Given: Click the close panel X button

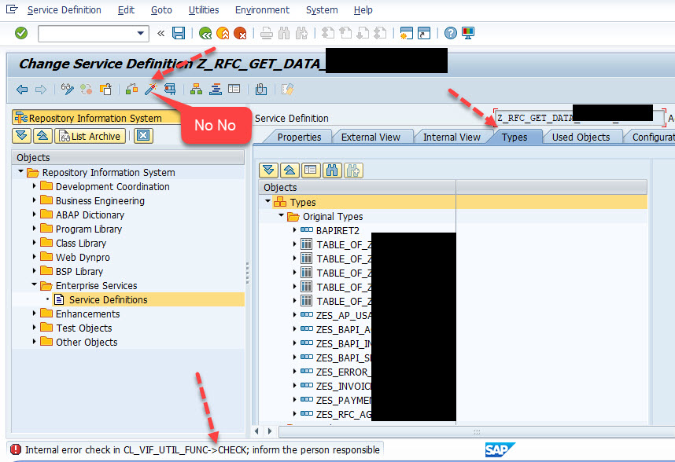Looking at the screenshot, I should click(143, 136).
